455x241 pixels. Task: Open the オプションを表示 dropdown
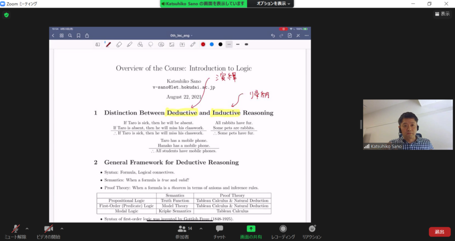click(x=273, y=3)
